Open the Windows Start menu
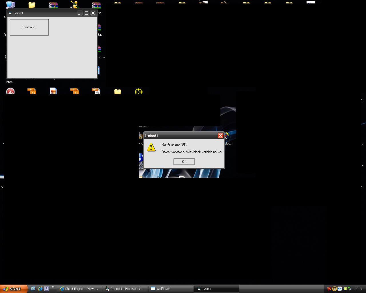The image size is (366, 293). 14,289
